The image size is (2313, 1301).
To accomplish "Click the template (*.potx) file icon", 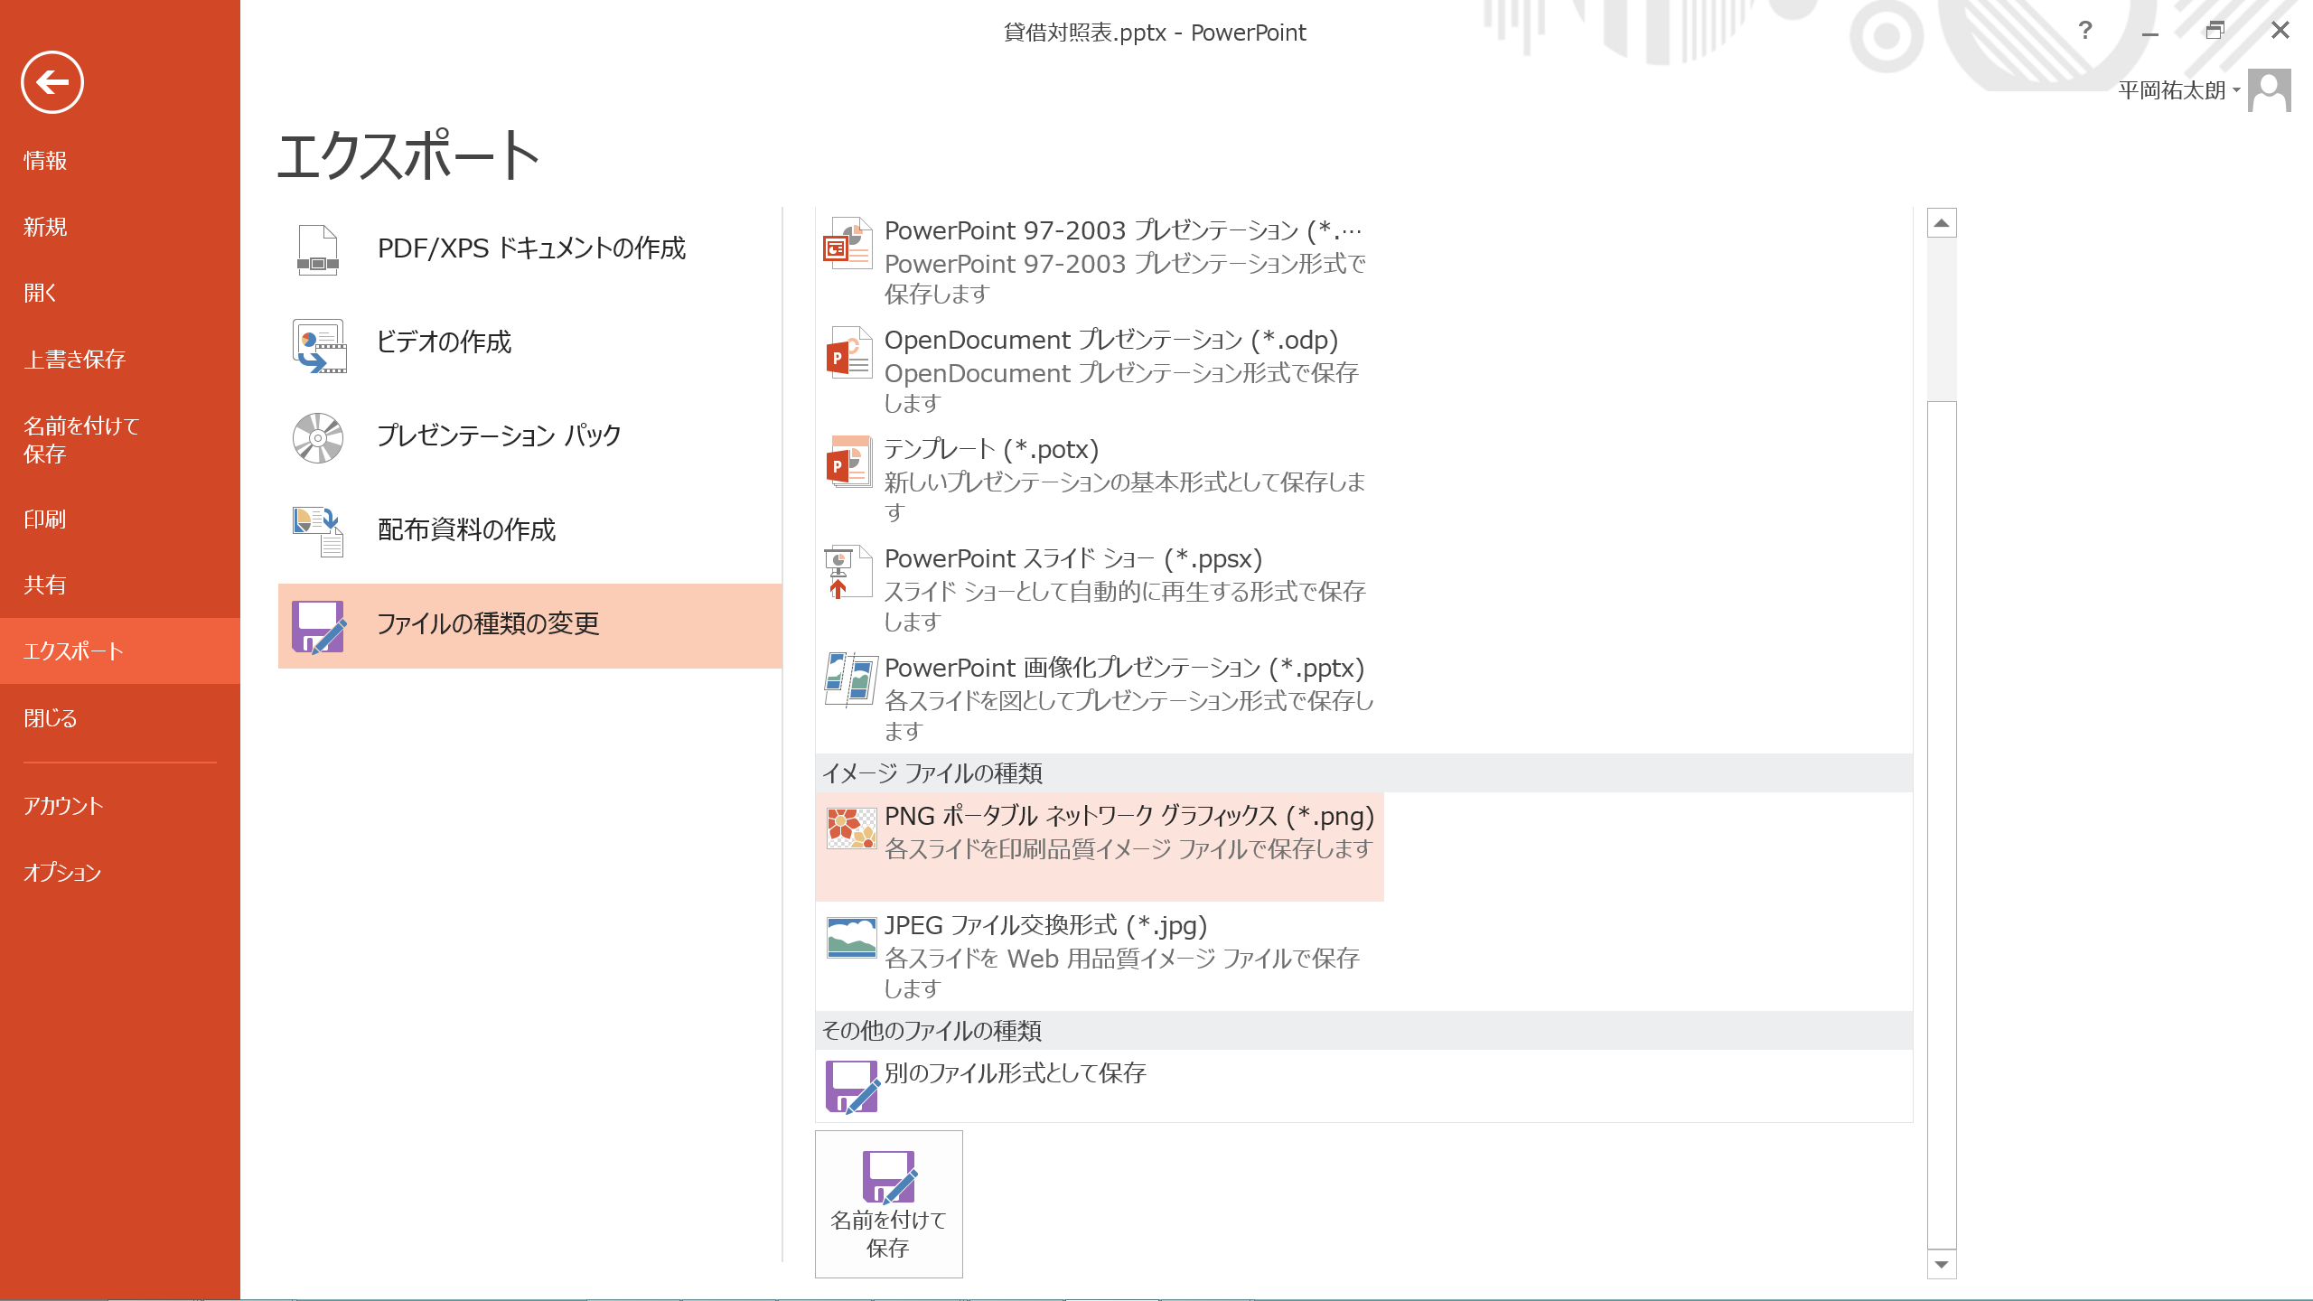I will 848,462.
